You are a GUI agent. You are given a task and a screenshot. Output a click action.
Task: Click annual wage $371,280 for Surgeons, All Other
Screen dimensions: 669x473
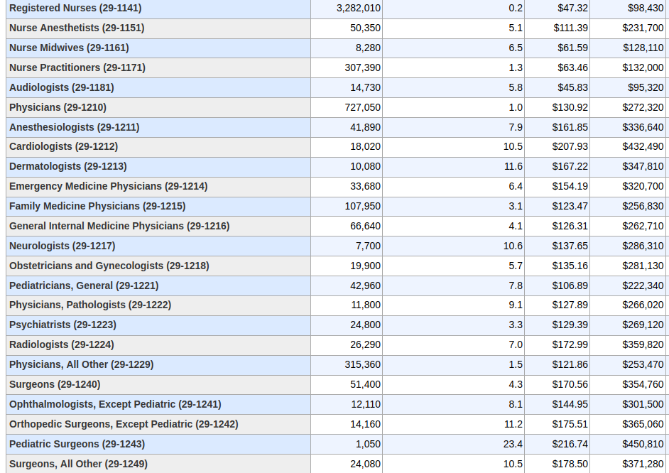coord(643,464)
